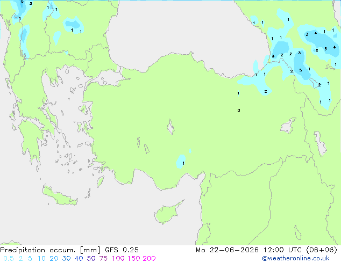Select the 50 legend value
341x263 pixels.
coord(91,259)
